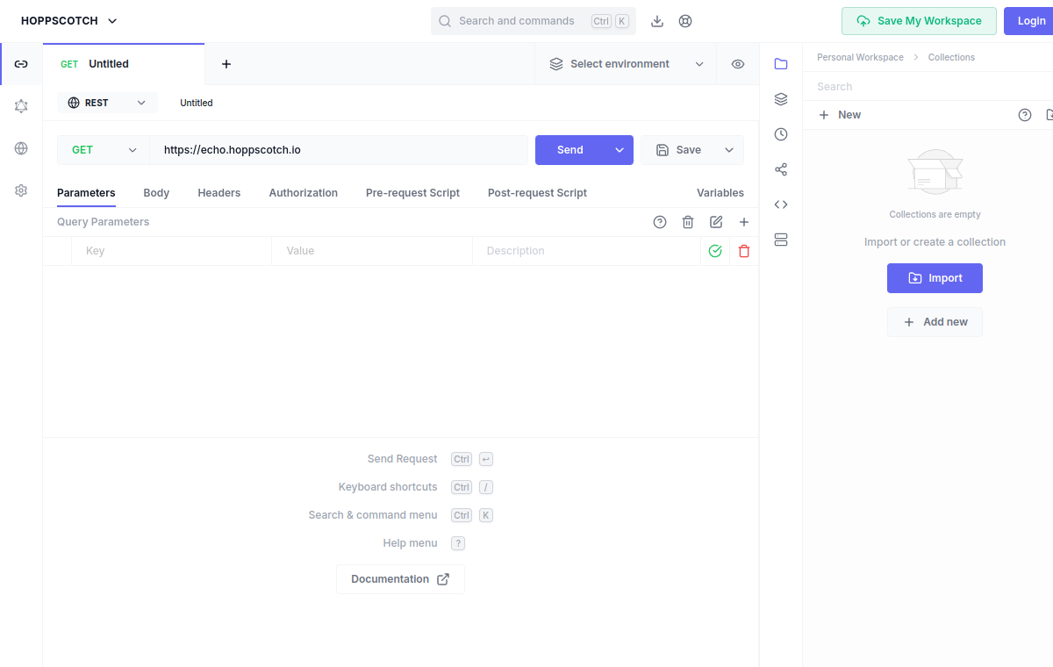Viewport: 1053px width, 667px height.
Task: Select the GET Untitled request tab
Action: (x=124, y=64)
